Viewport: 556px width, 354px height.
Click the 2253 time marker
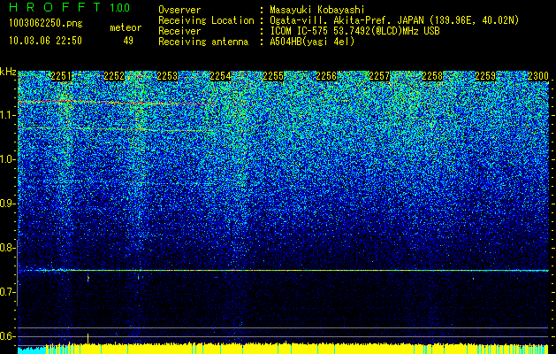167,76
